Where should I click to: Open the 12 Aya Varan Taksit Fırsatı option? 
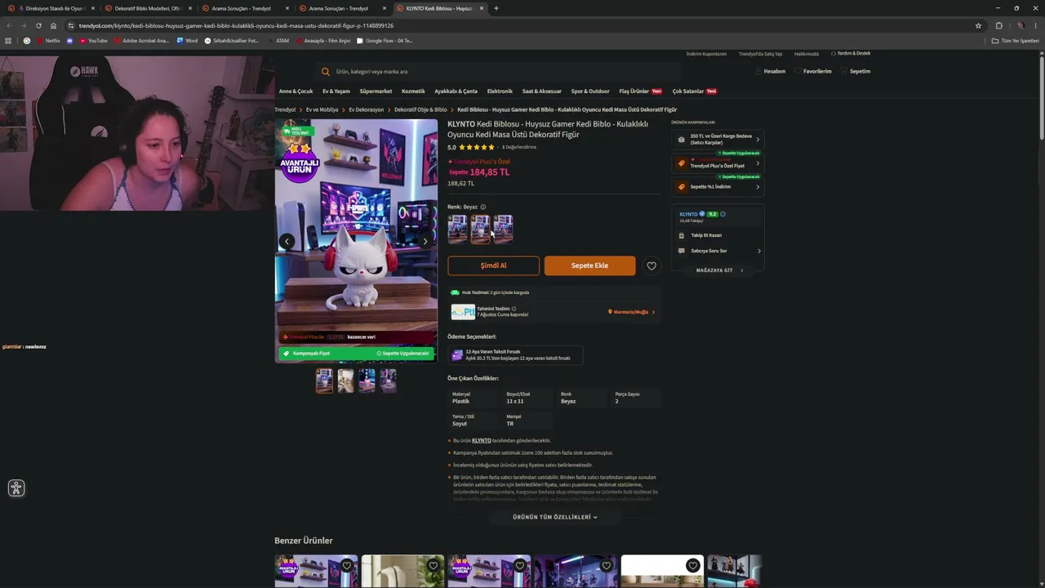(x=515, y=354)
